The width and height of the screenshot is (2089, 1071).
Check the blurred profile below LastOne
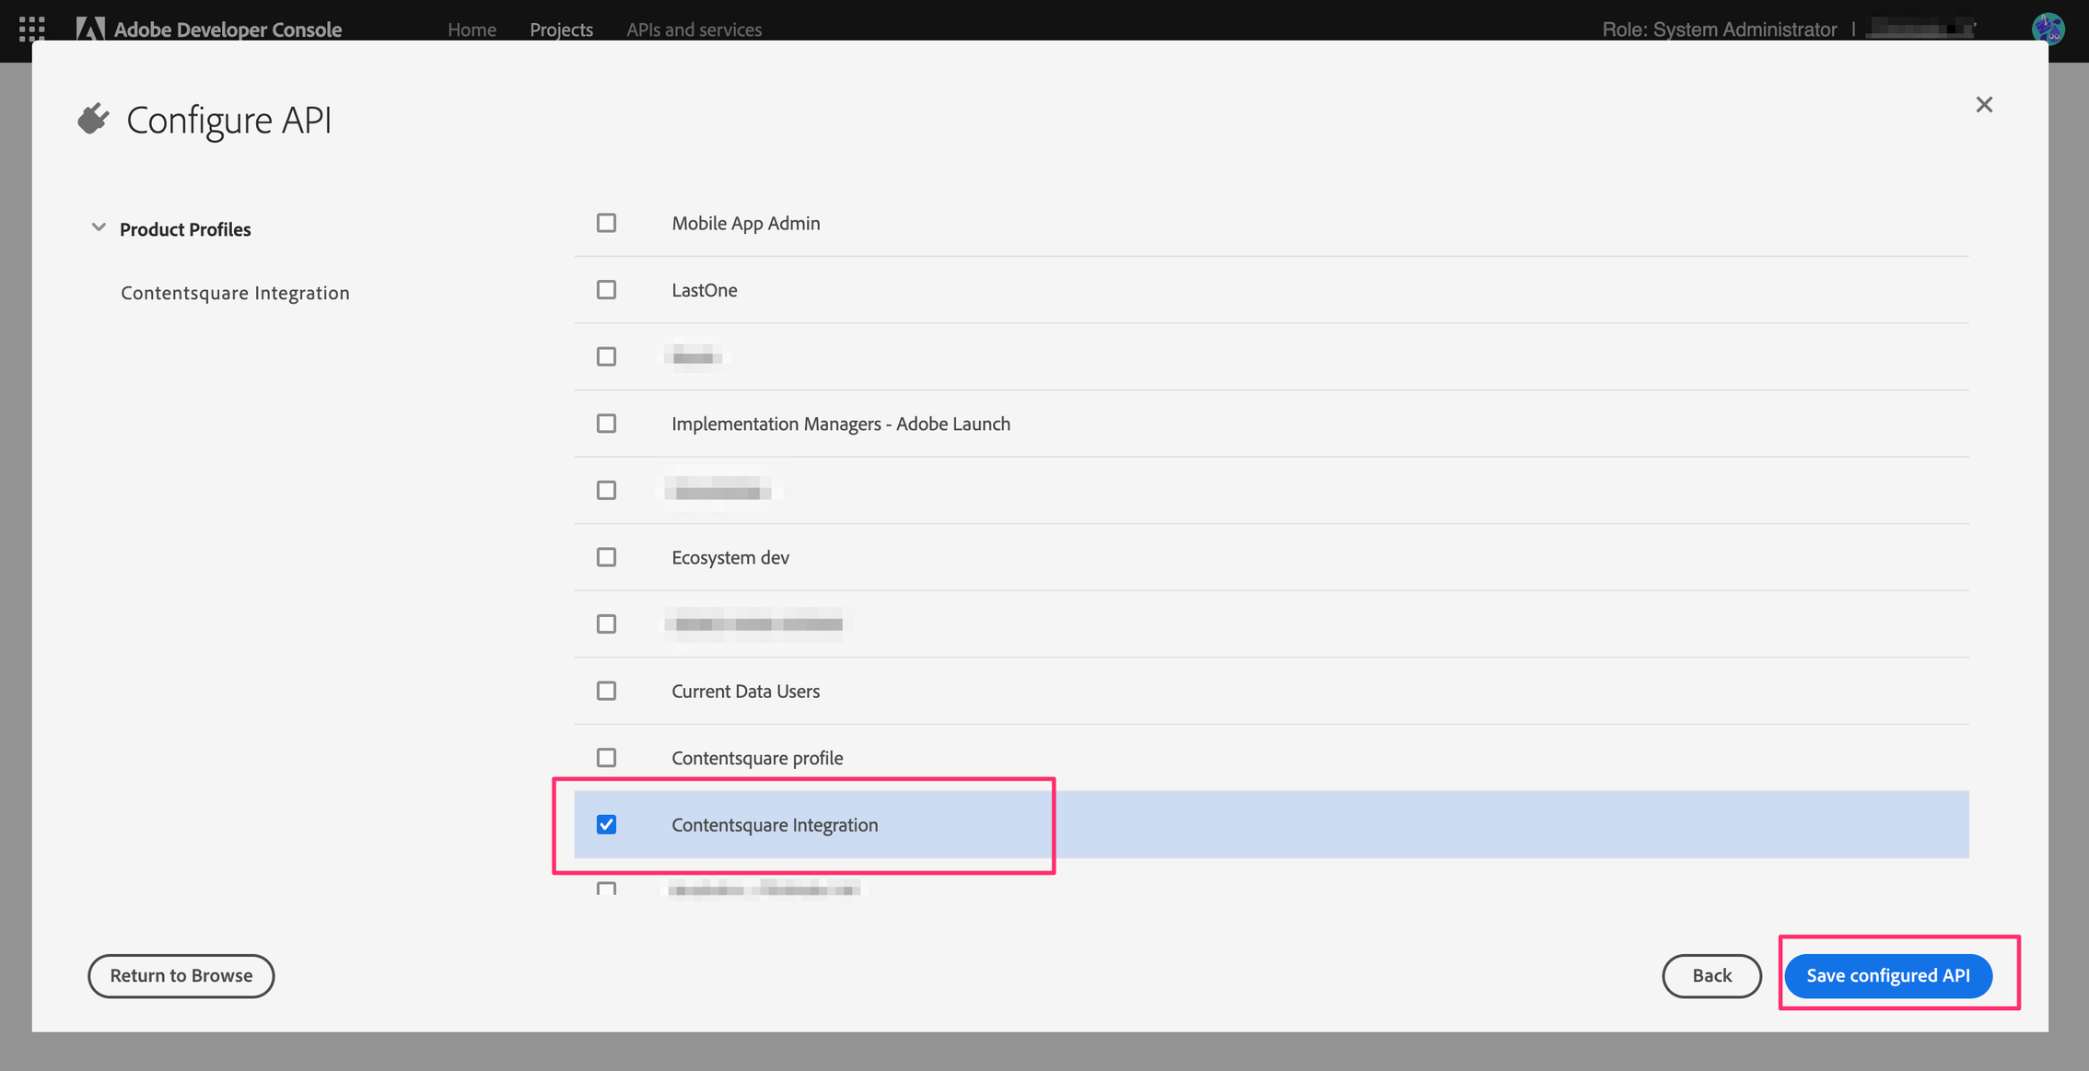click(606, 356)
